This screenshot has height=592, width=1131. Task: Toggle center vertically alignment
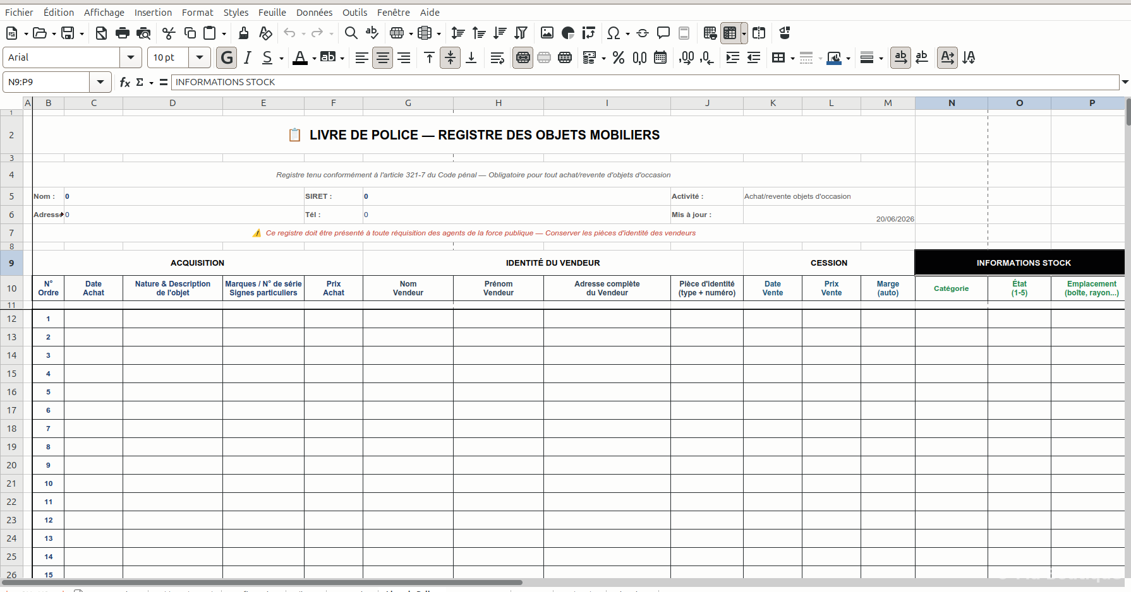coord(450,57)
